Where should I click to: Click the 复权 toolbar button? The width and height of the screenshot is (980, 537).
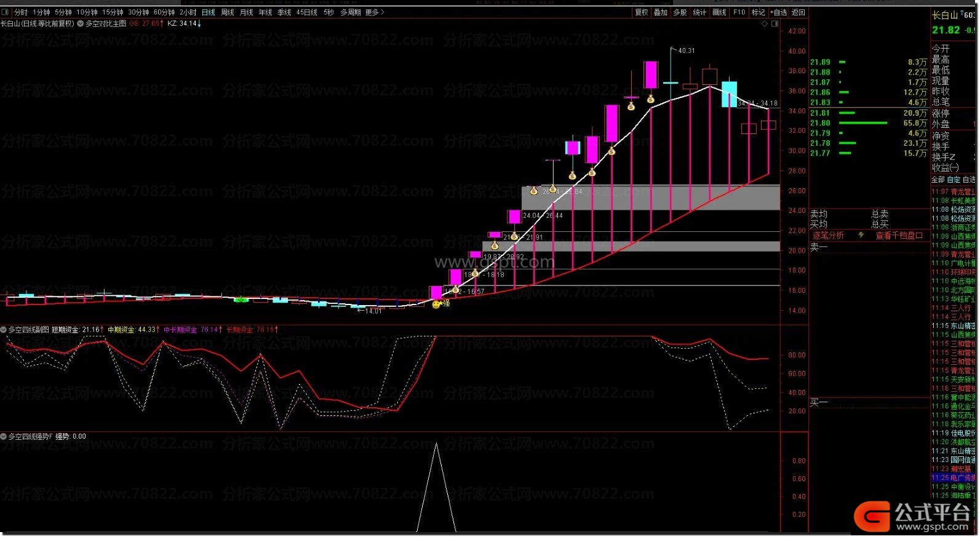pyautogui.click(x=642, y=12)
